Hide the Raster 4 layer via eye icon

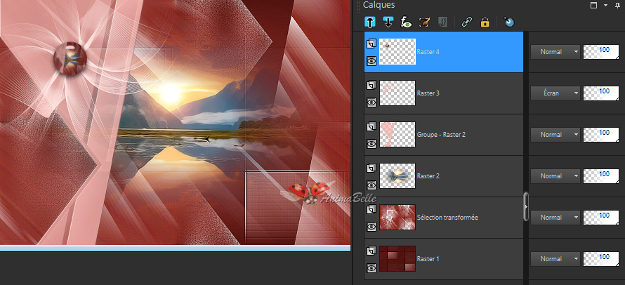point(371,60)
